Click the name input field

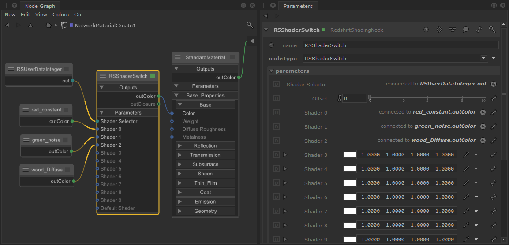point(400,45)
